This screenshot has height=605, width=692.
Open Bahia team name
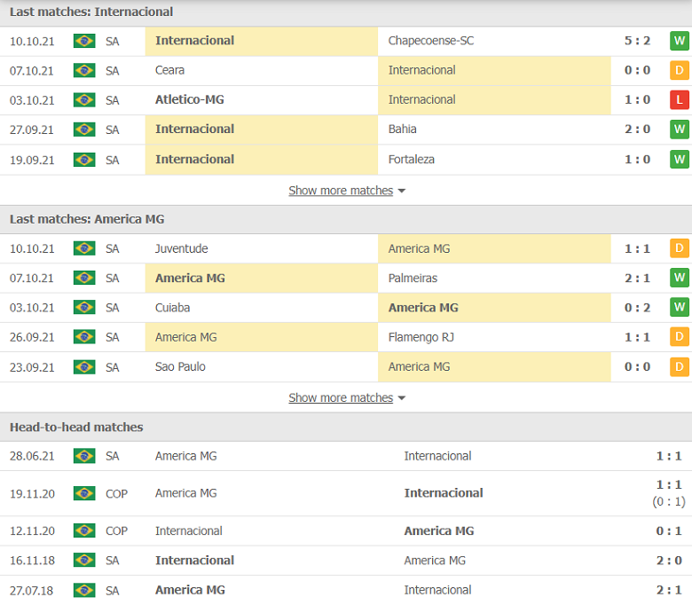[x=402, y=129]
